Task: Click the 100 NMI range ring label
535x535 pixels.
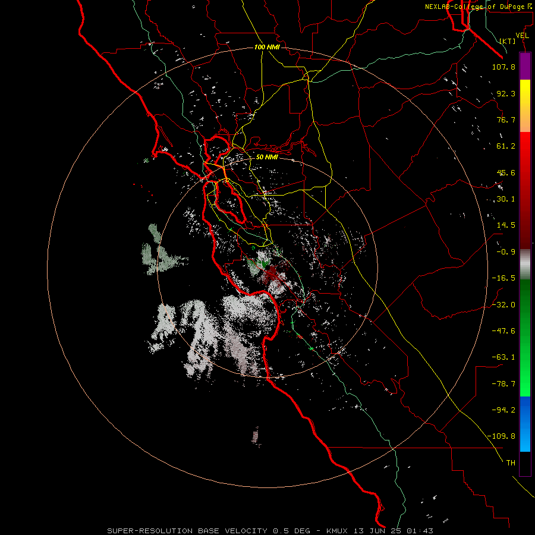Action: click(267, 47)
